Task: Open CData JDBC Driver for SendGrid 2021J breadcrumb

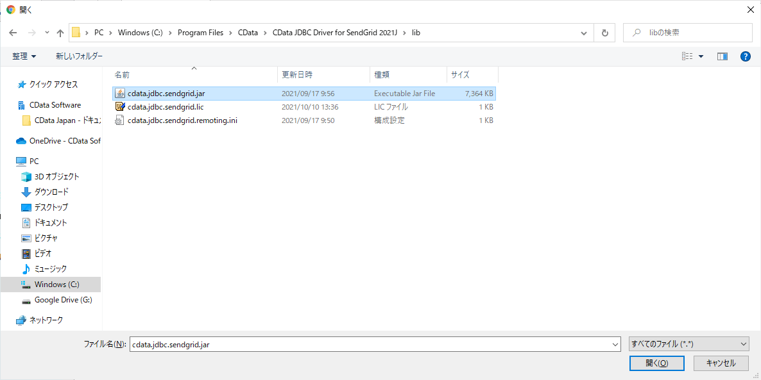Action: click(x=336, y=33)
